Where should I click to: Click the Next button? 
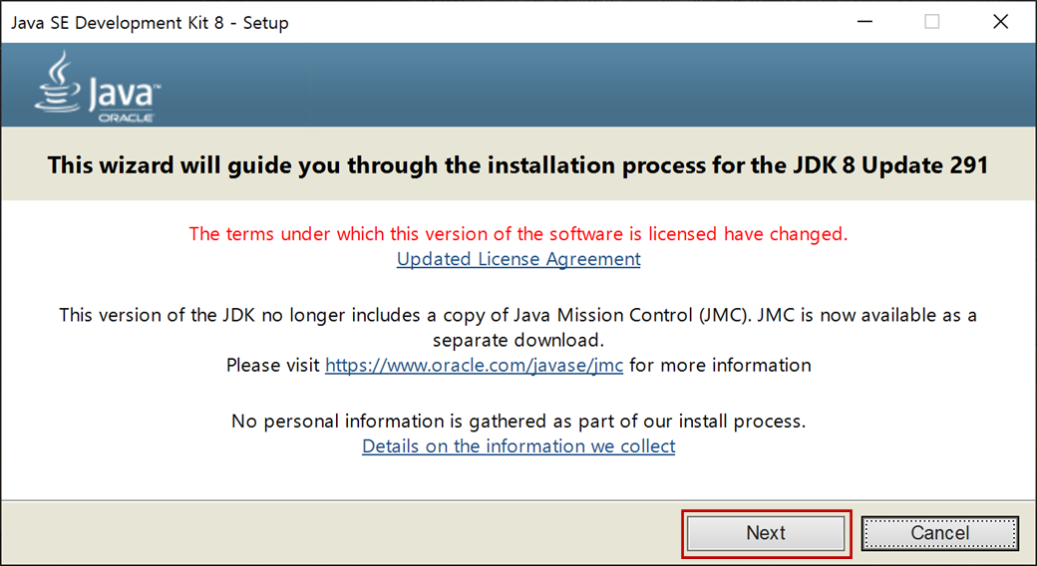coord(766,533)
